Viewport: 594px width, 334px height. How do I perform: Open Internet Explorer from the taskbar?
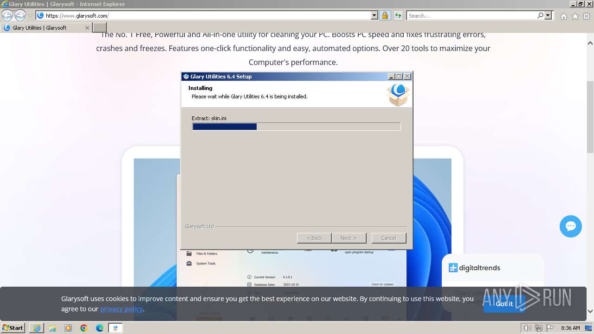(37, 328)
